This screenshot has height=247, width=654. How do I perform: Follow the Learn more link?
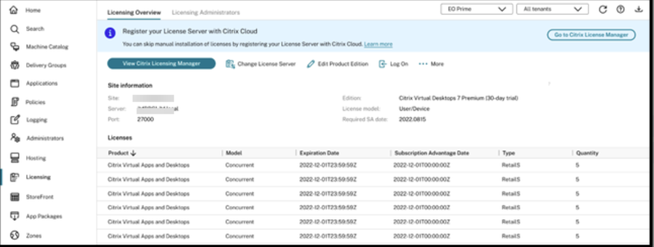[x=378, y=44]
